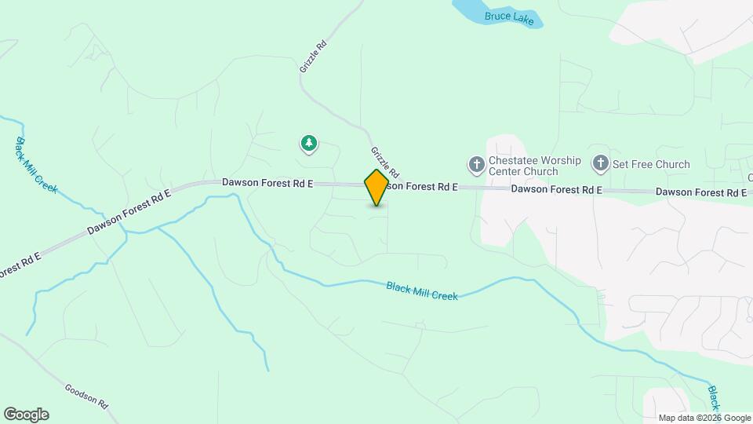
Task: Click the Chestatee Worship Center Church cross icon
Action: 476,166
